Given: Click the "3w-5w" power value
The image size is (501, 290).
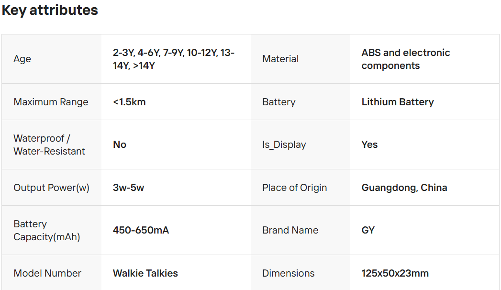Looking at the screenshot, I should pyautogui.click(x=128, y=188).
